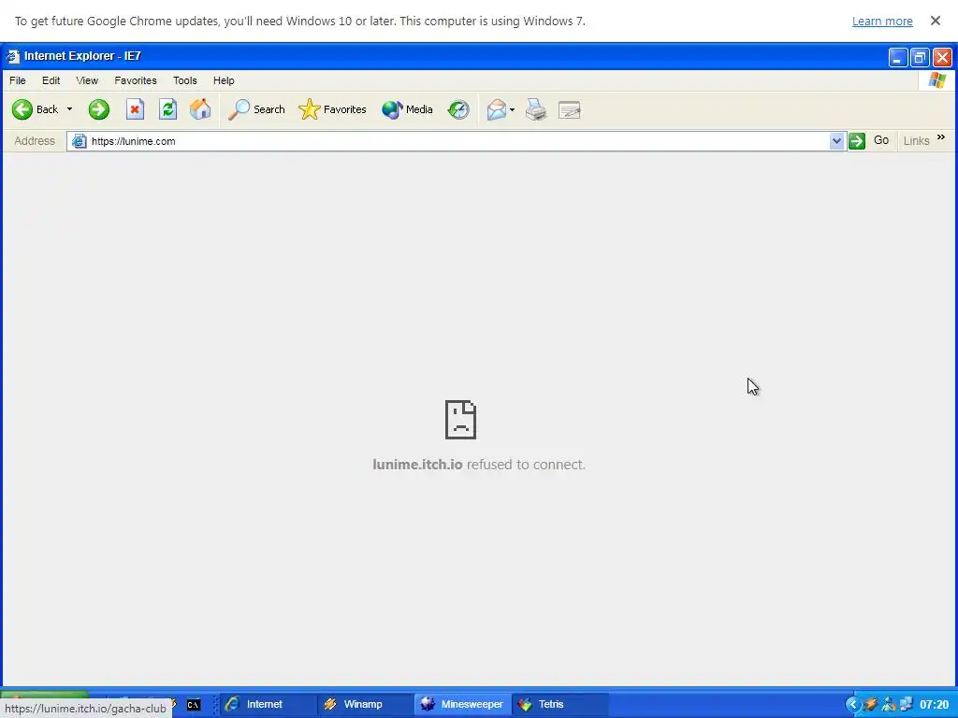
Task: Click the Go button label
Action: (x=881, y=140)
